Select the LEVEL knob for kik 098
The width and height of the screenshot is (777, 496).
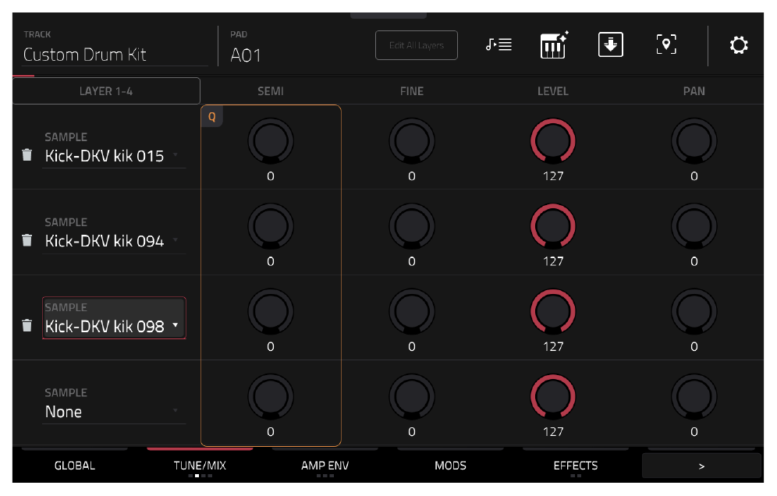point(553,312)
